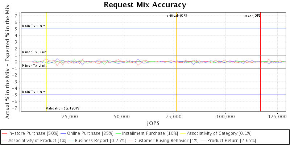Click the max-jOPS text label
This screenshot has width=290, height=145.
pyautogui.click(x=252, y=16)
